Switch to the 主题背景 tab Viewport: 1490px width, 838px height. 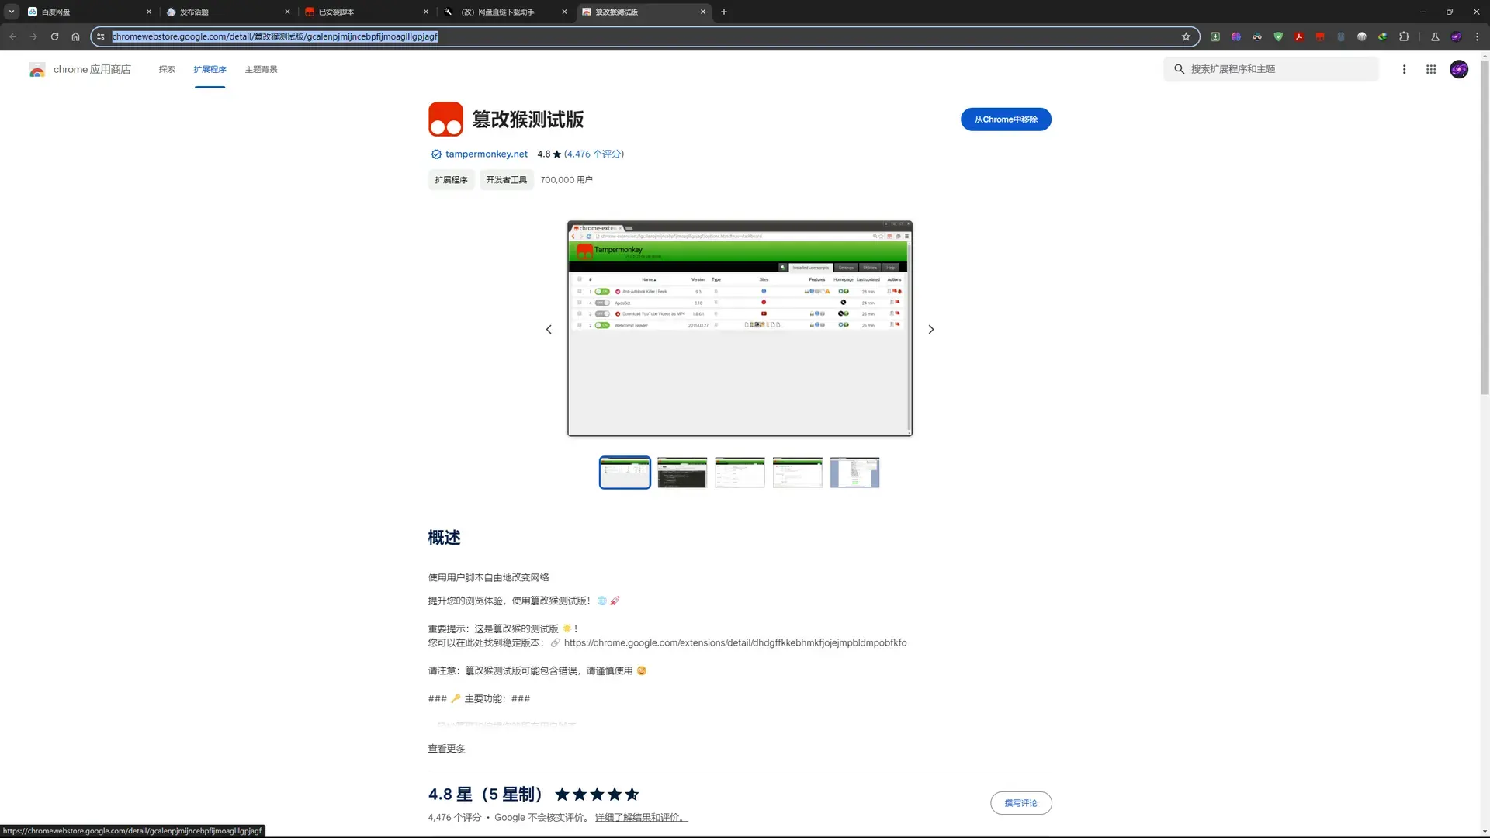(x=261, y=69)
